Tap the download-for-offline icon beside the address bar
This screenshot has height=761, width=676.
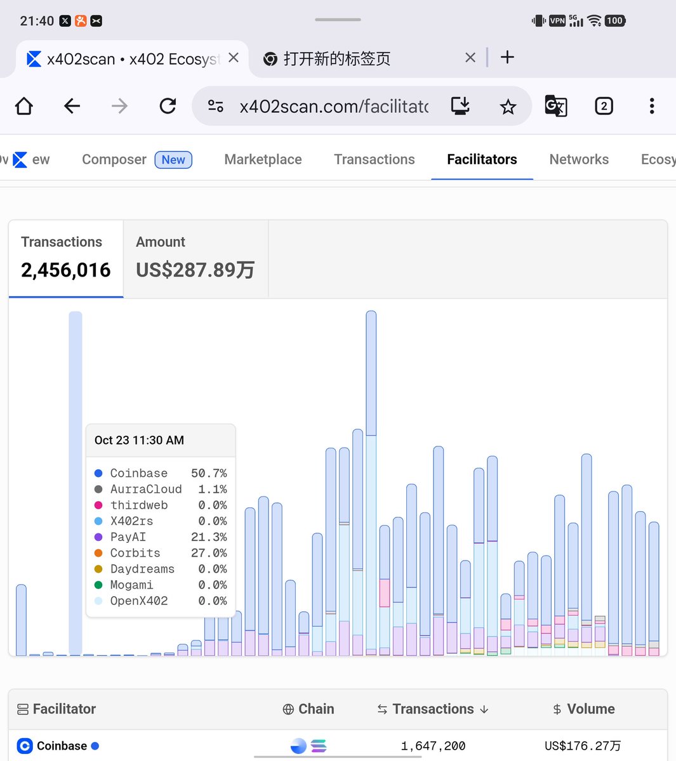point(460,106)
